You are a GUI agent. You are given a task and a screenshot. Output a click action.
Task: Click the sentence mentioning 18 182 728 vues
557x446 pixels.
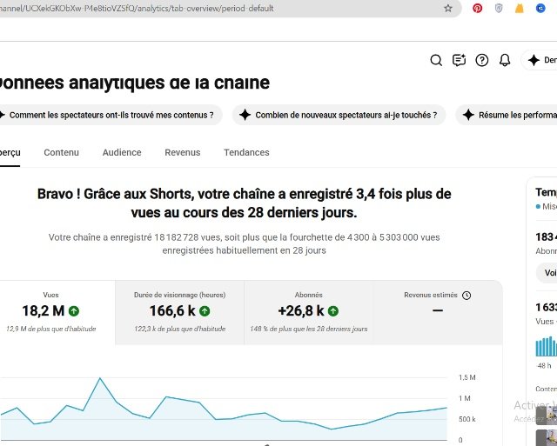pos(244,243)
